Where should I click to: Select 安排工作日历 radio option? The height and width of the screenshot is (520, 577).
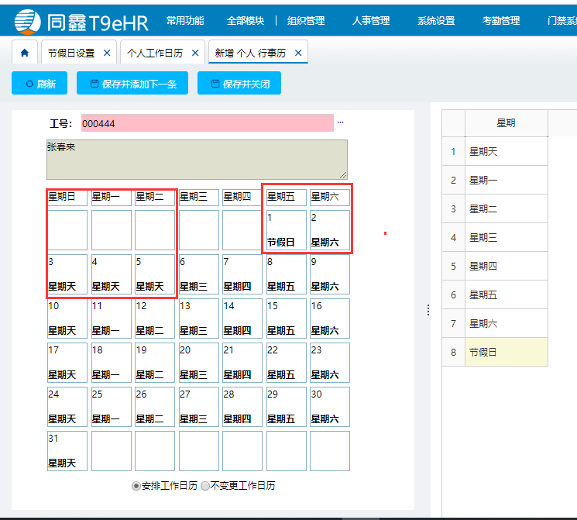click(x=136, y=486)
